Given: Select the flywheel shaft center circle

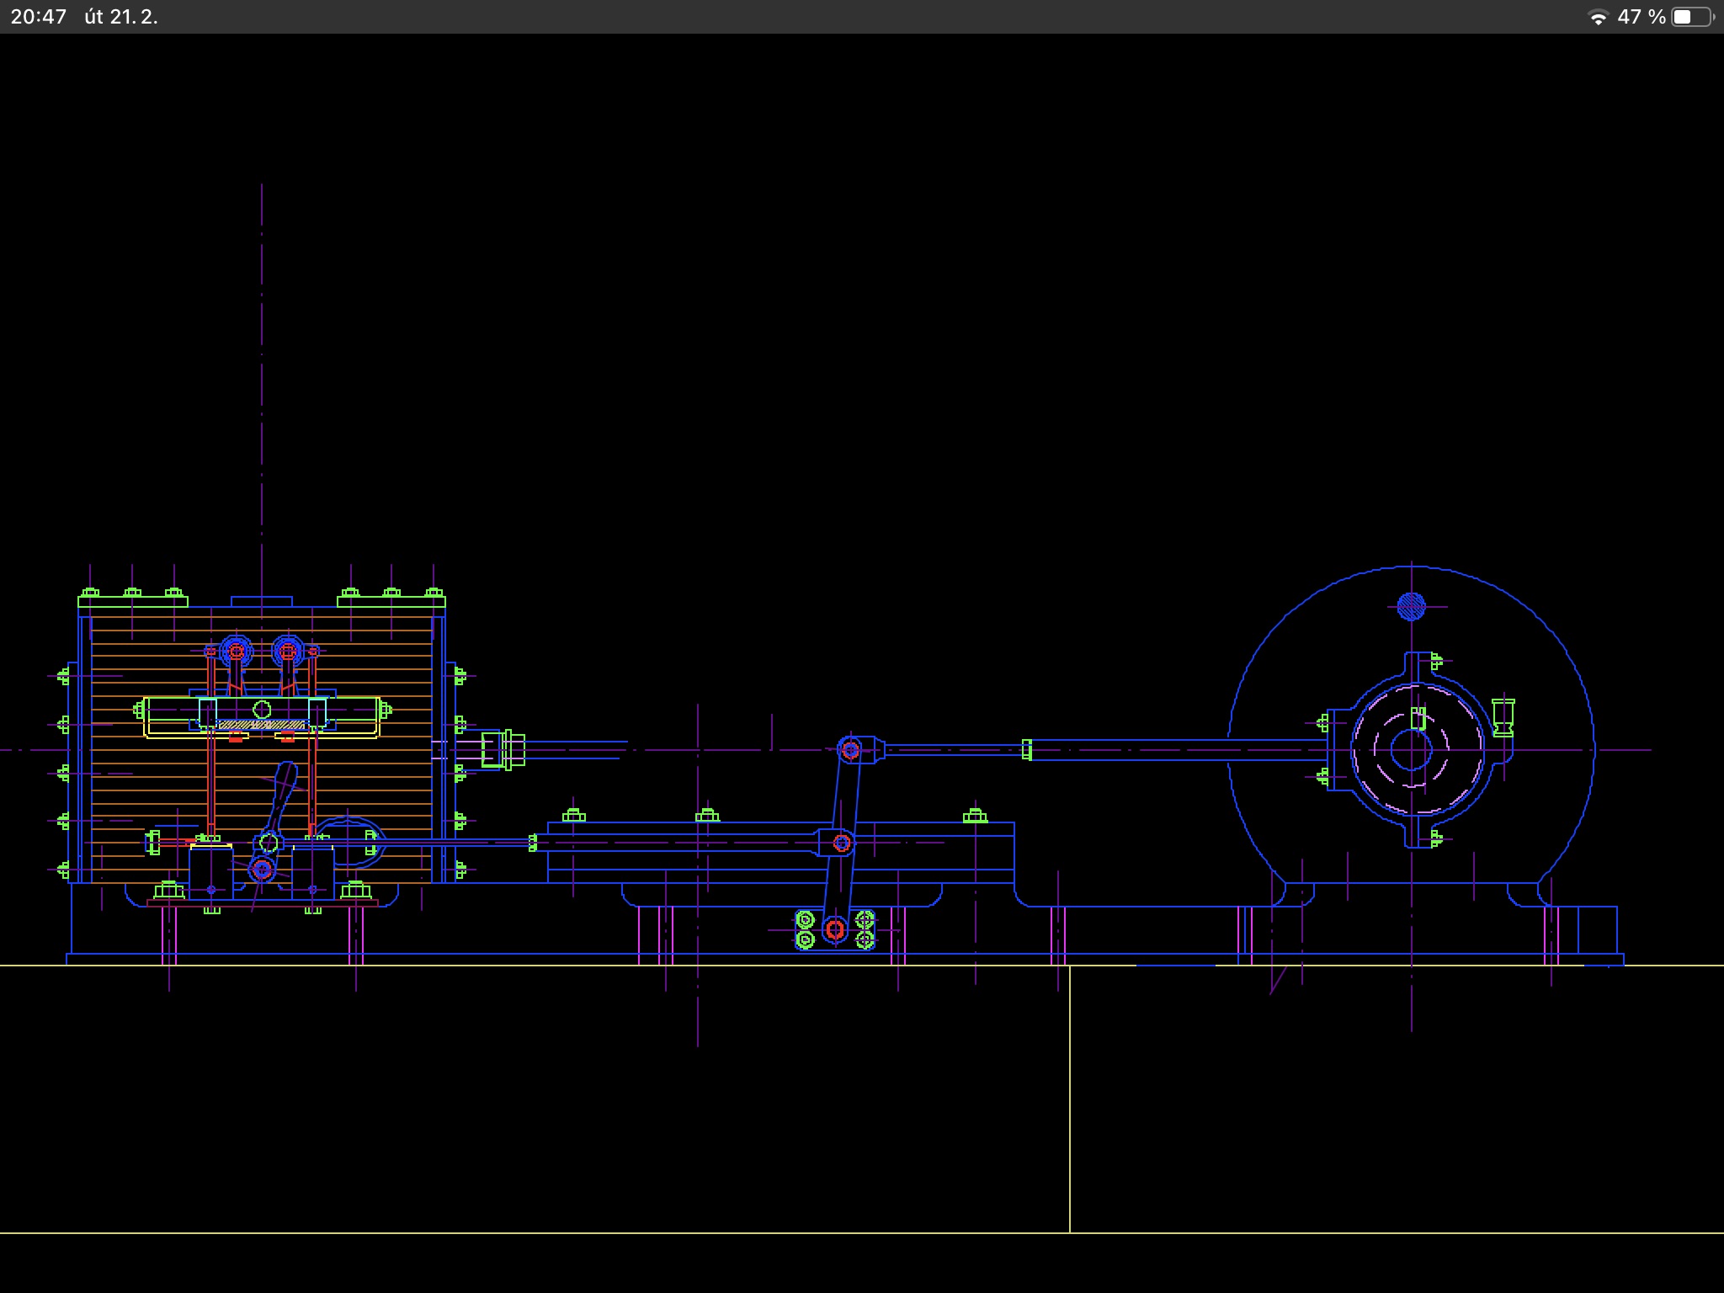Looking at the screenshot, I should [1411, 749].
